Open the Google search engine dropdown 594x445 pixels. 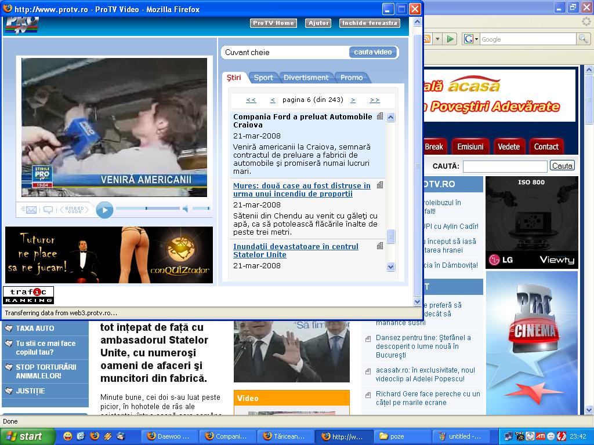(x=471, y=39)
